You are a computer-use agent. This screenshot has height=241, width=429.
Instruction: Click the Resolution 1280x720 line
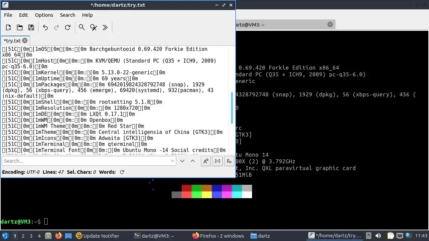[76, 108]
